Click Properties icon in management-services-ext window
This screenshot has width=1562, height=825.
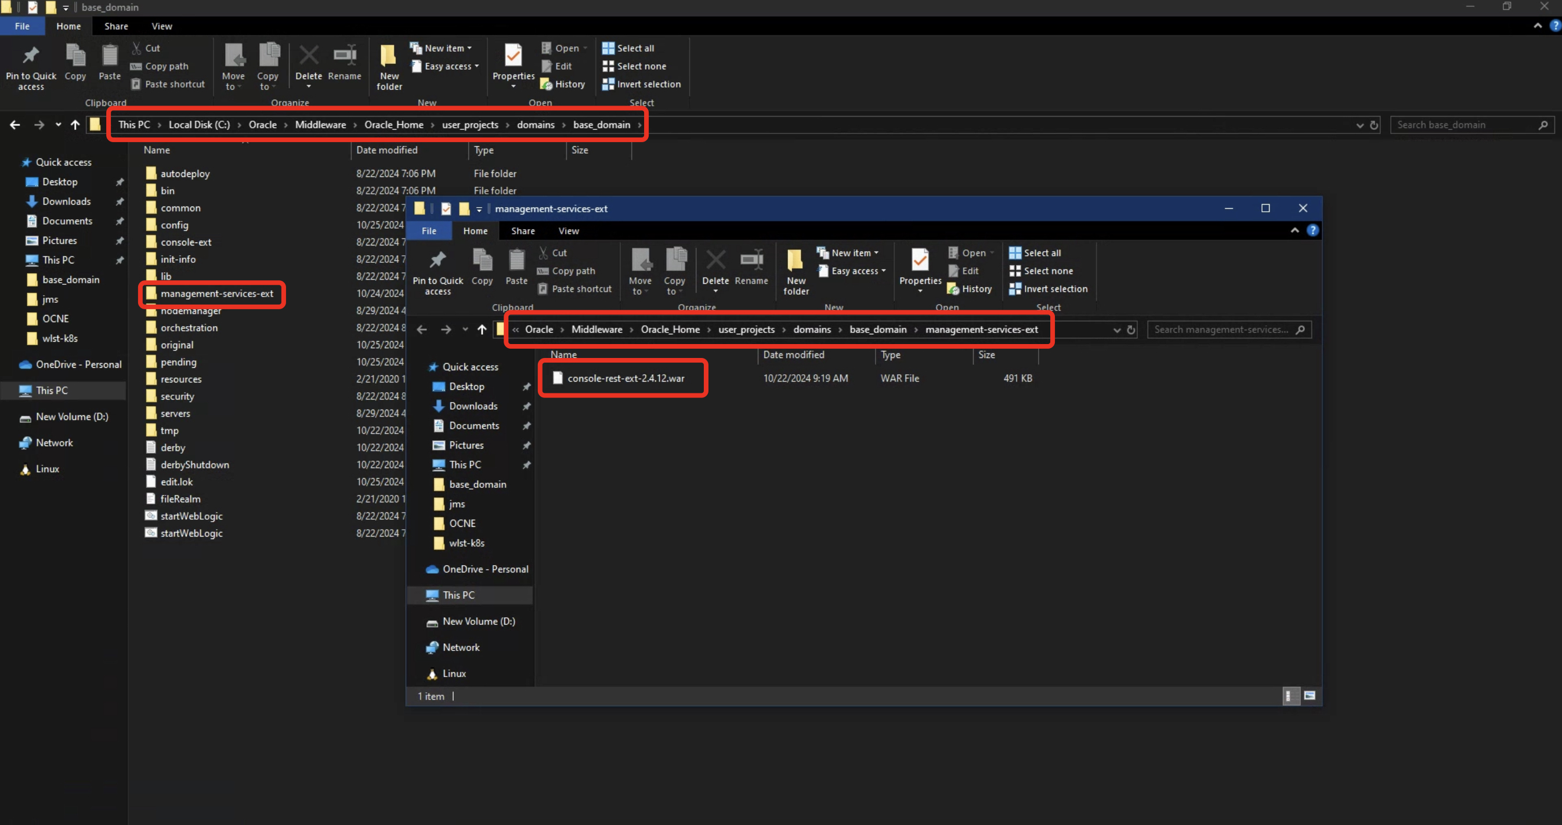click(920, 261)
